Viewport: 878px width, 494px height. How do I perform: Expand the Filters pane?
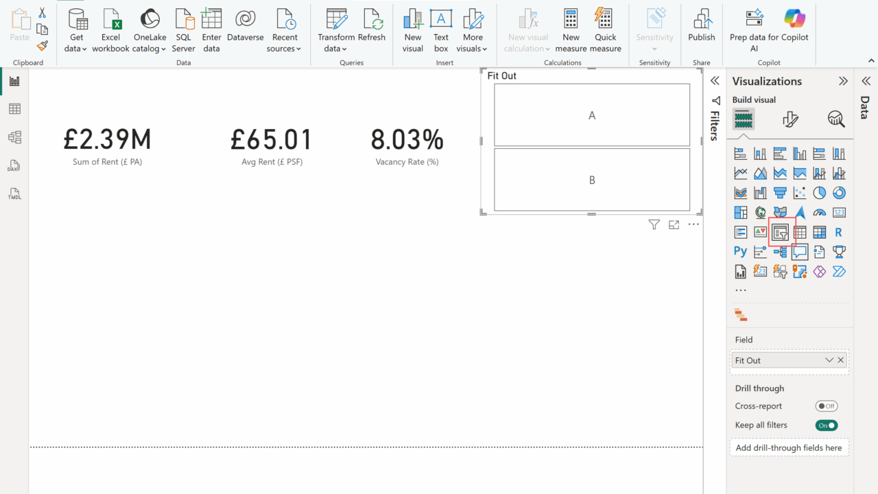[x=715, y=81]
